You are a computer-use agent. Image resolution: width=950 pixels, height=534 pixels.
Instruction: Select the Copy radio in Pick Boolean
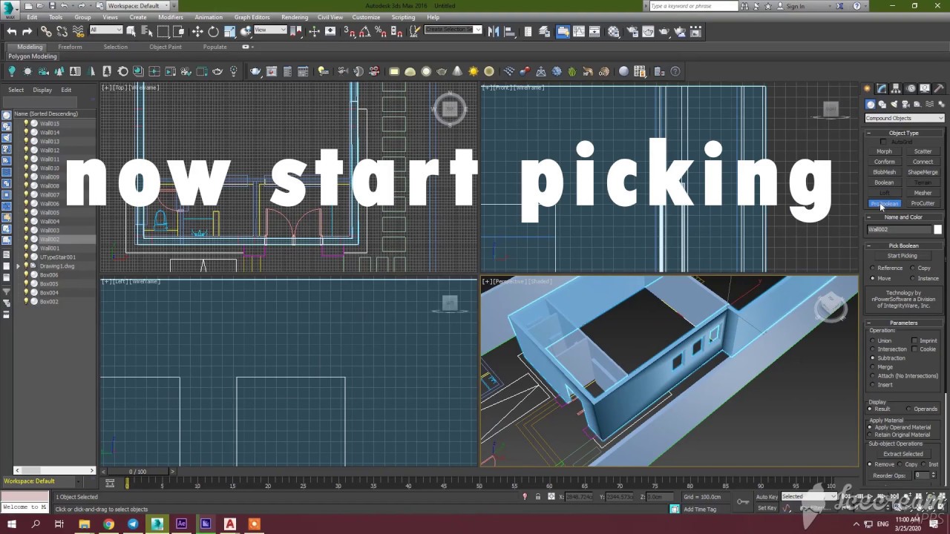pyautogui.click(x=913, y=268)
